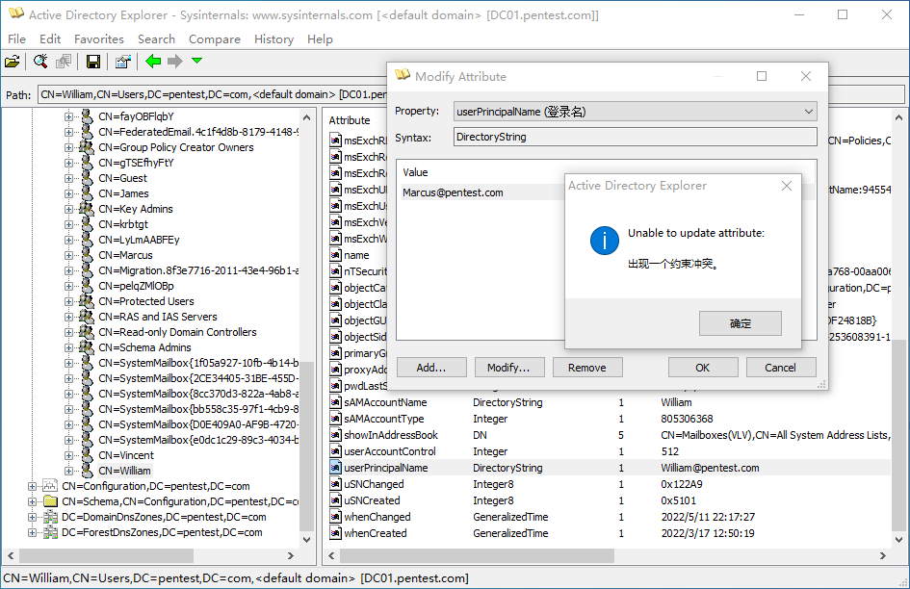The image size is (910, 589).
Task: Expand CN=Read-only Domain Controllers node
Action: (x=68, y=332)
